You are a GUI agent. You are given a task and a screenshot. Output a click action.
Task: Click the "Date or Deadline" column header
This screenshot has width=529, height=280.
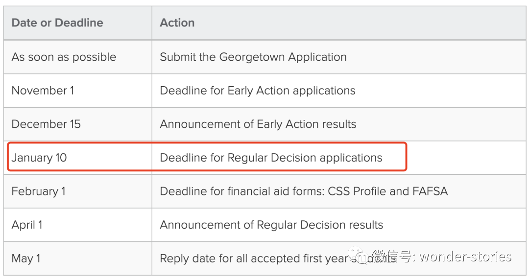(57, 23)
